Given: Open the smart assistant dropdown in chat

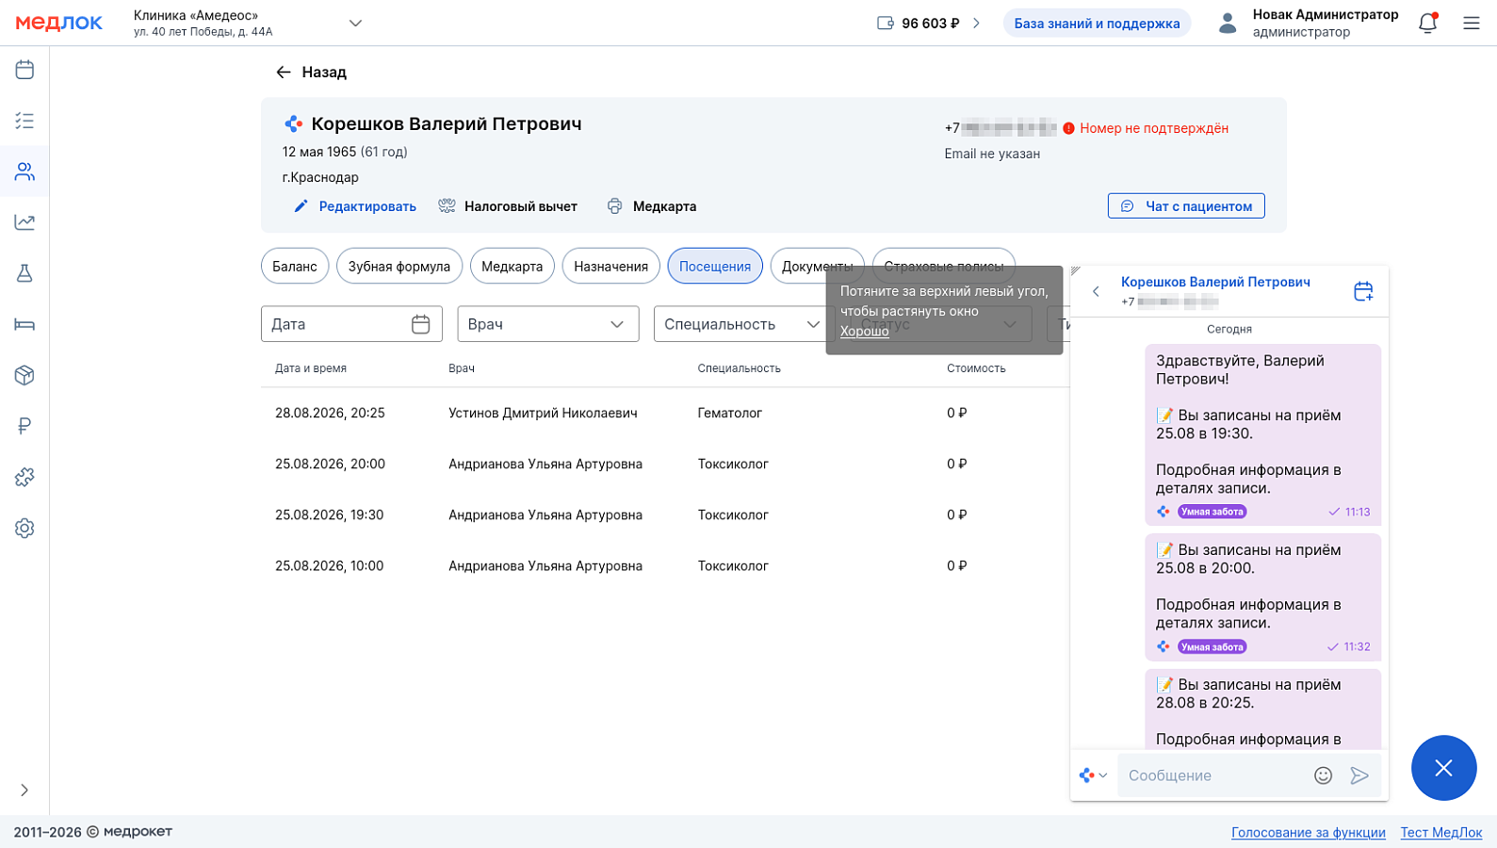Looking at the screenshot, I should tap(1093, 775).
